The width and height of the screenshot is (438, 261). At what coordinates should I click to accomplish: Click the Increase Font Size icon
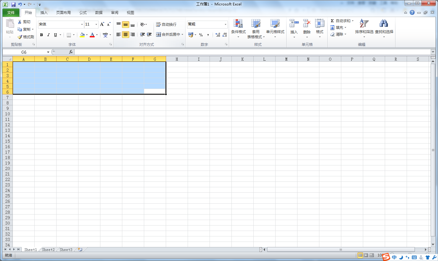pos(102,24)
